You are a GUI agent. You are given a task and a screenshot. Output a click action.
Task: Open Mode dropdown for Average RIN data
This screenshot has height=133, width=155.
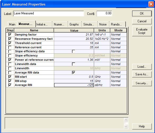click(118, 72)
